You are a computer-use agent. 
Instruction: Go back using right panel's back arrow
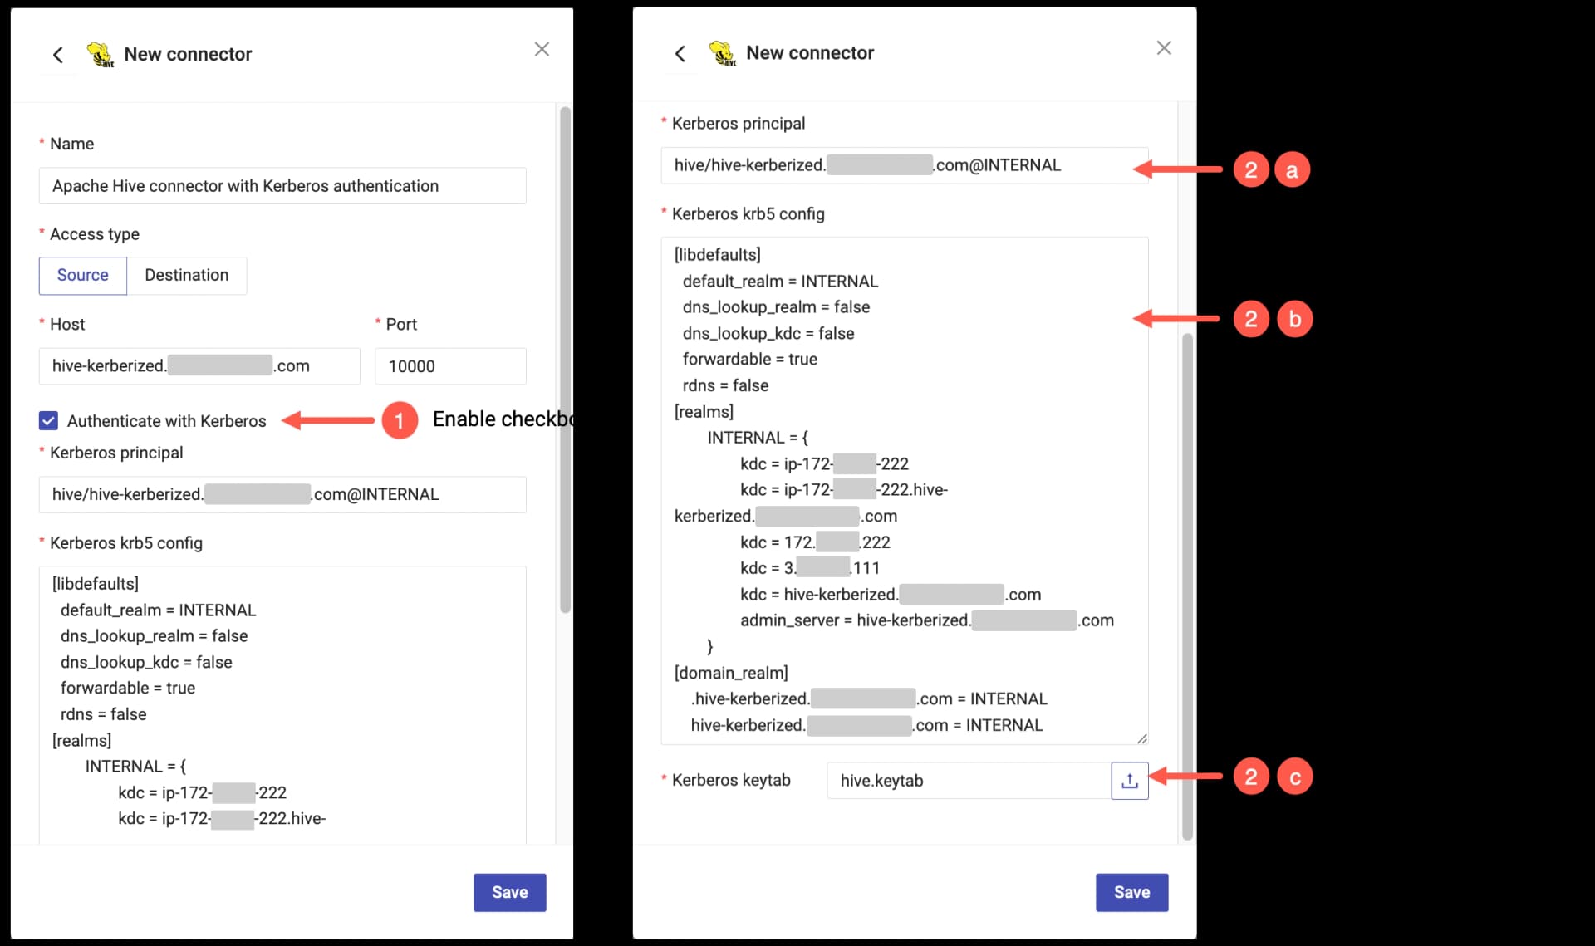point(680,54)
